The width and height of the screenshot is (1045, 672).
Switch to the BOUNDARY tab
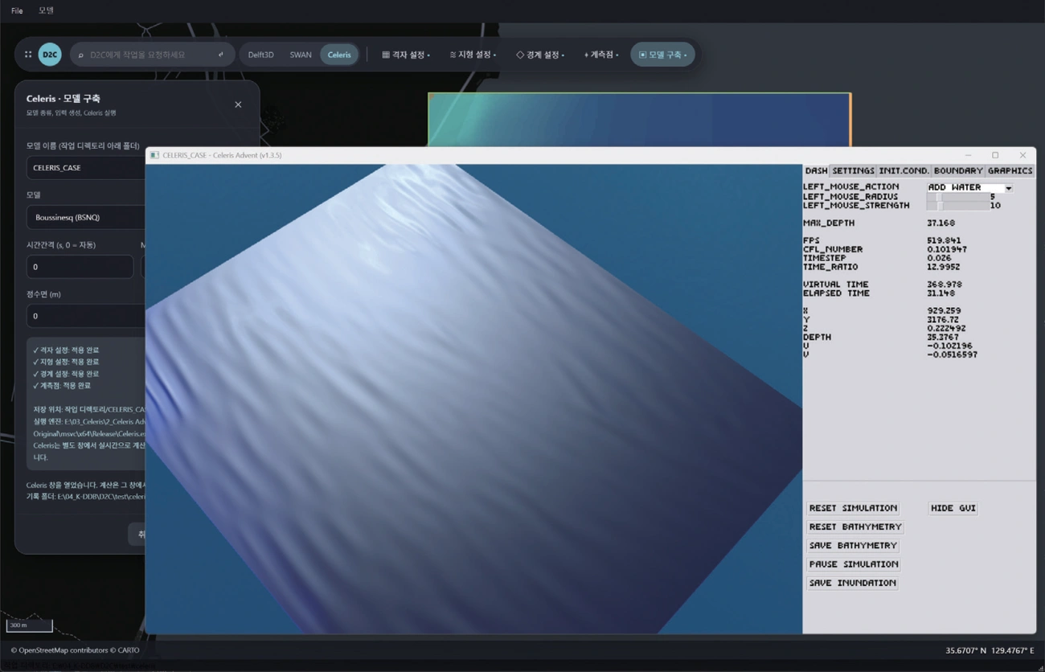pyautogui.click(x=958, y=170)
